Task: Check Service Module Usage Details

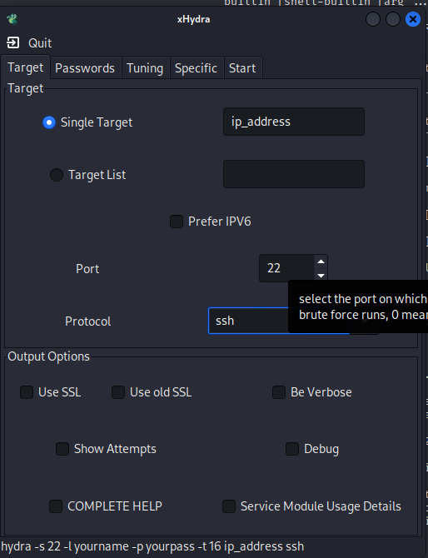Action: [229, 506]
